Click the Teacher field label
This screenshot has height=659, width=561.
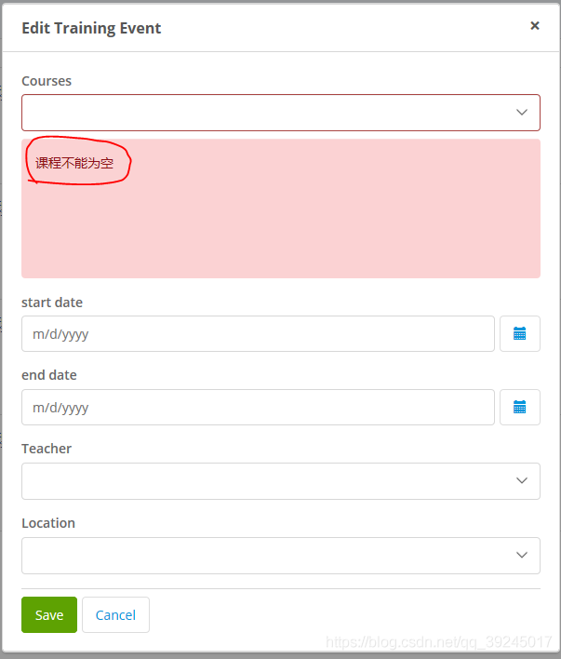tap(47, 449)
